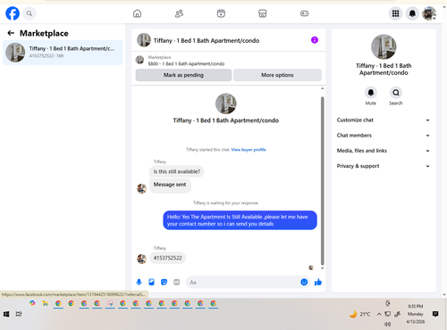
Task: Open the taskbar weather 21°C widget
Action: 359,314
